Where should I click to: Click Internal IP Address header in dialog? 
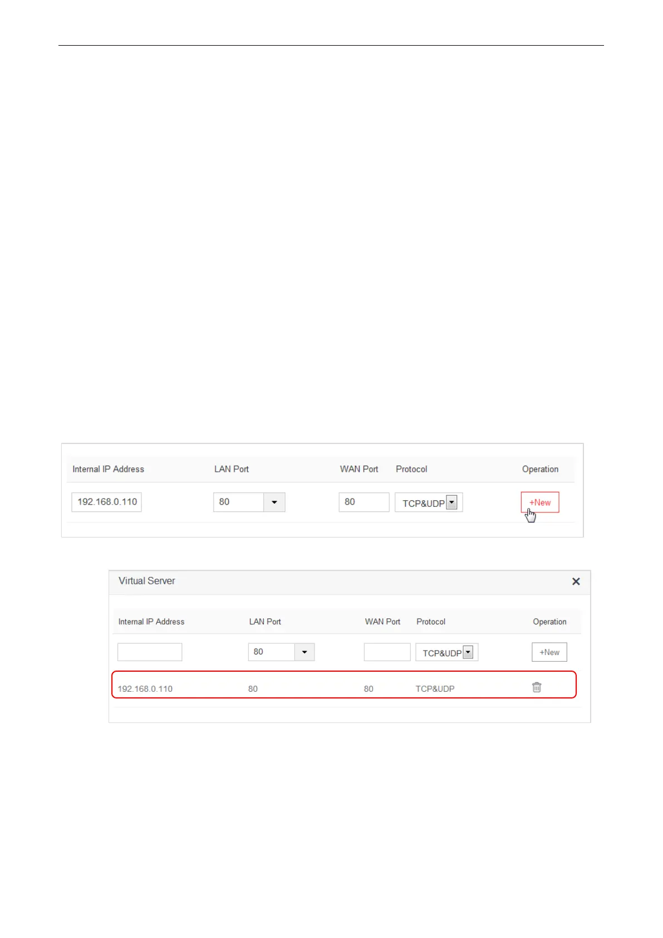(151, 622)
